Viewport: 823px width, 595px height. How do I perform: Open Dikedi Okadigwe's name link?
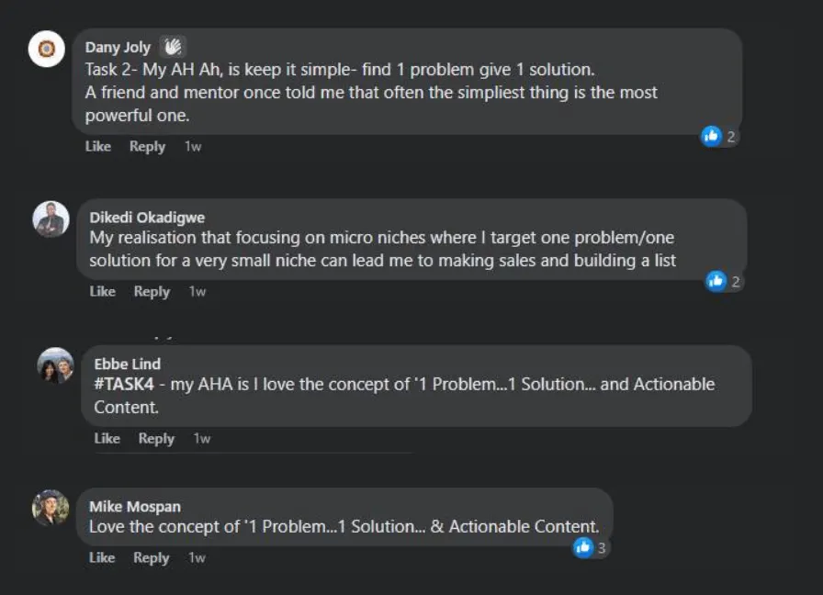point(147,218)
